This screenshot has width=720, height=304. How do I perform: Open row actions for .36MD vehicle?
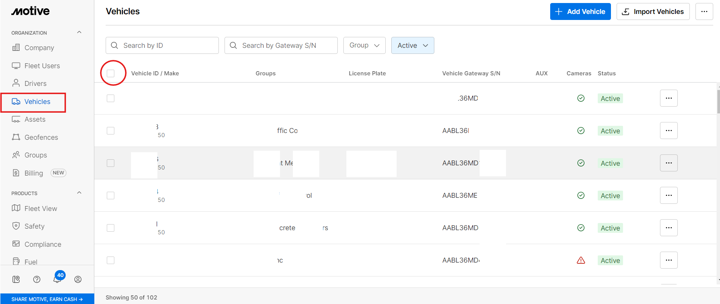coord(669,98)
